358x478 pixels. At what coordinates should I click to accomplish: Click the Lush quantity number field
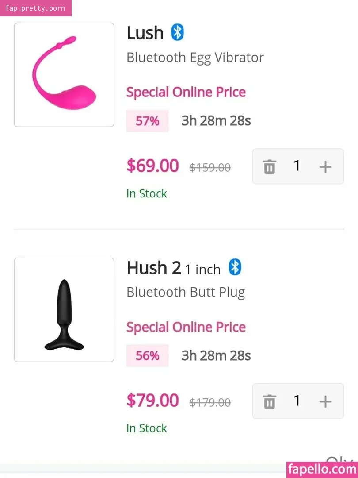click(297, 166)
